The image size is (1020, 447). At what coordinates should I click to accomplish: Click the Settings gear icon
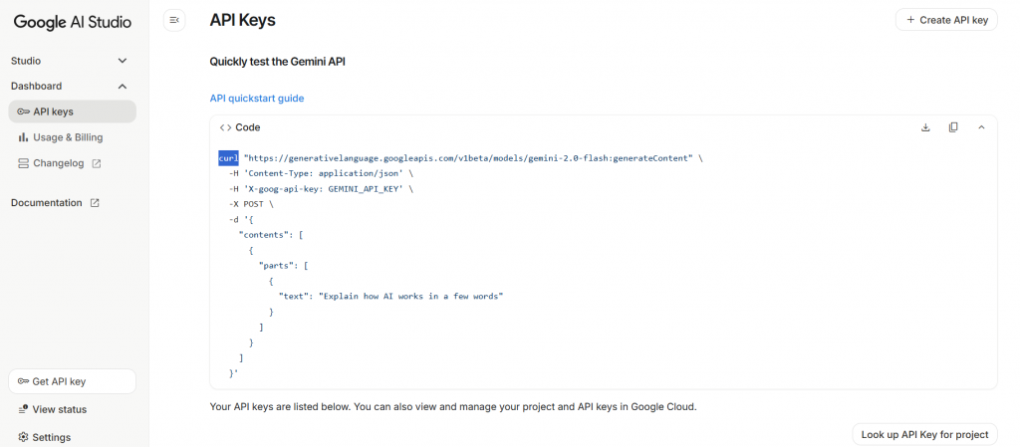coord(23,437)
